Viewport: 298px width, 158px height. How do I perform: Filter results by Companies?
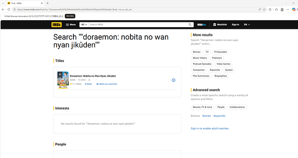pyautogui.click(x=199, y=70)
